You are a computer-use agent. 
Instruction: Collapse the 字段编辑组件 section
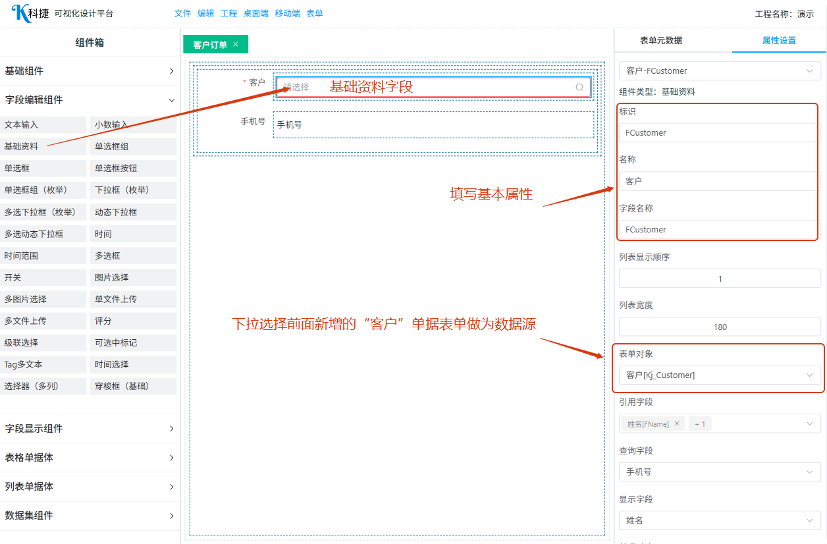click(90, 100)
